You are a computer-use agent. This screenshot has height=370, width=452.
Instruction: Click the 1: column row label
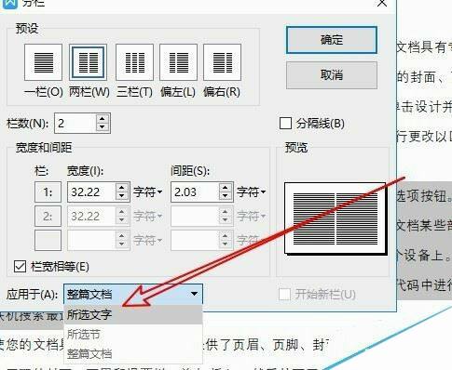click(48, 192)
